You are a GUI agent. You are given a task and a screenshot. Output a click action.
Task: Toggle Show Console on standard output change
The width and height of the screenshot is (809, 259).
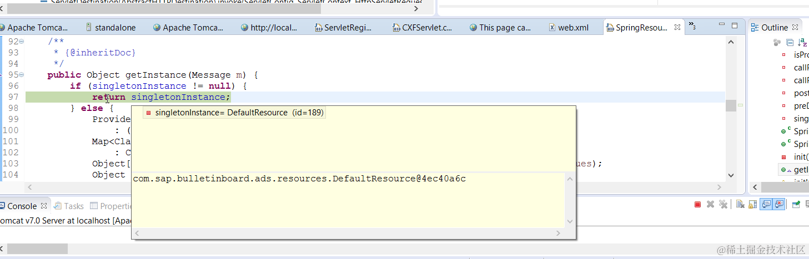click(766, 204)
